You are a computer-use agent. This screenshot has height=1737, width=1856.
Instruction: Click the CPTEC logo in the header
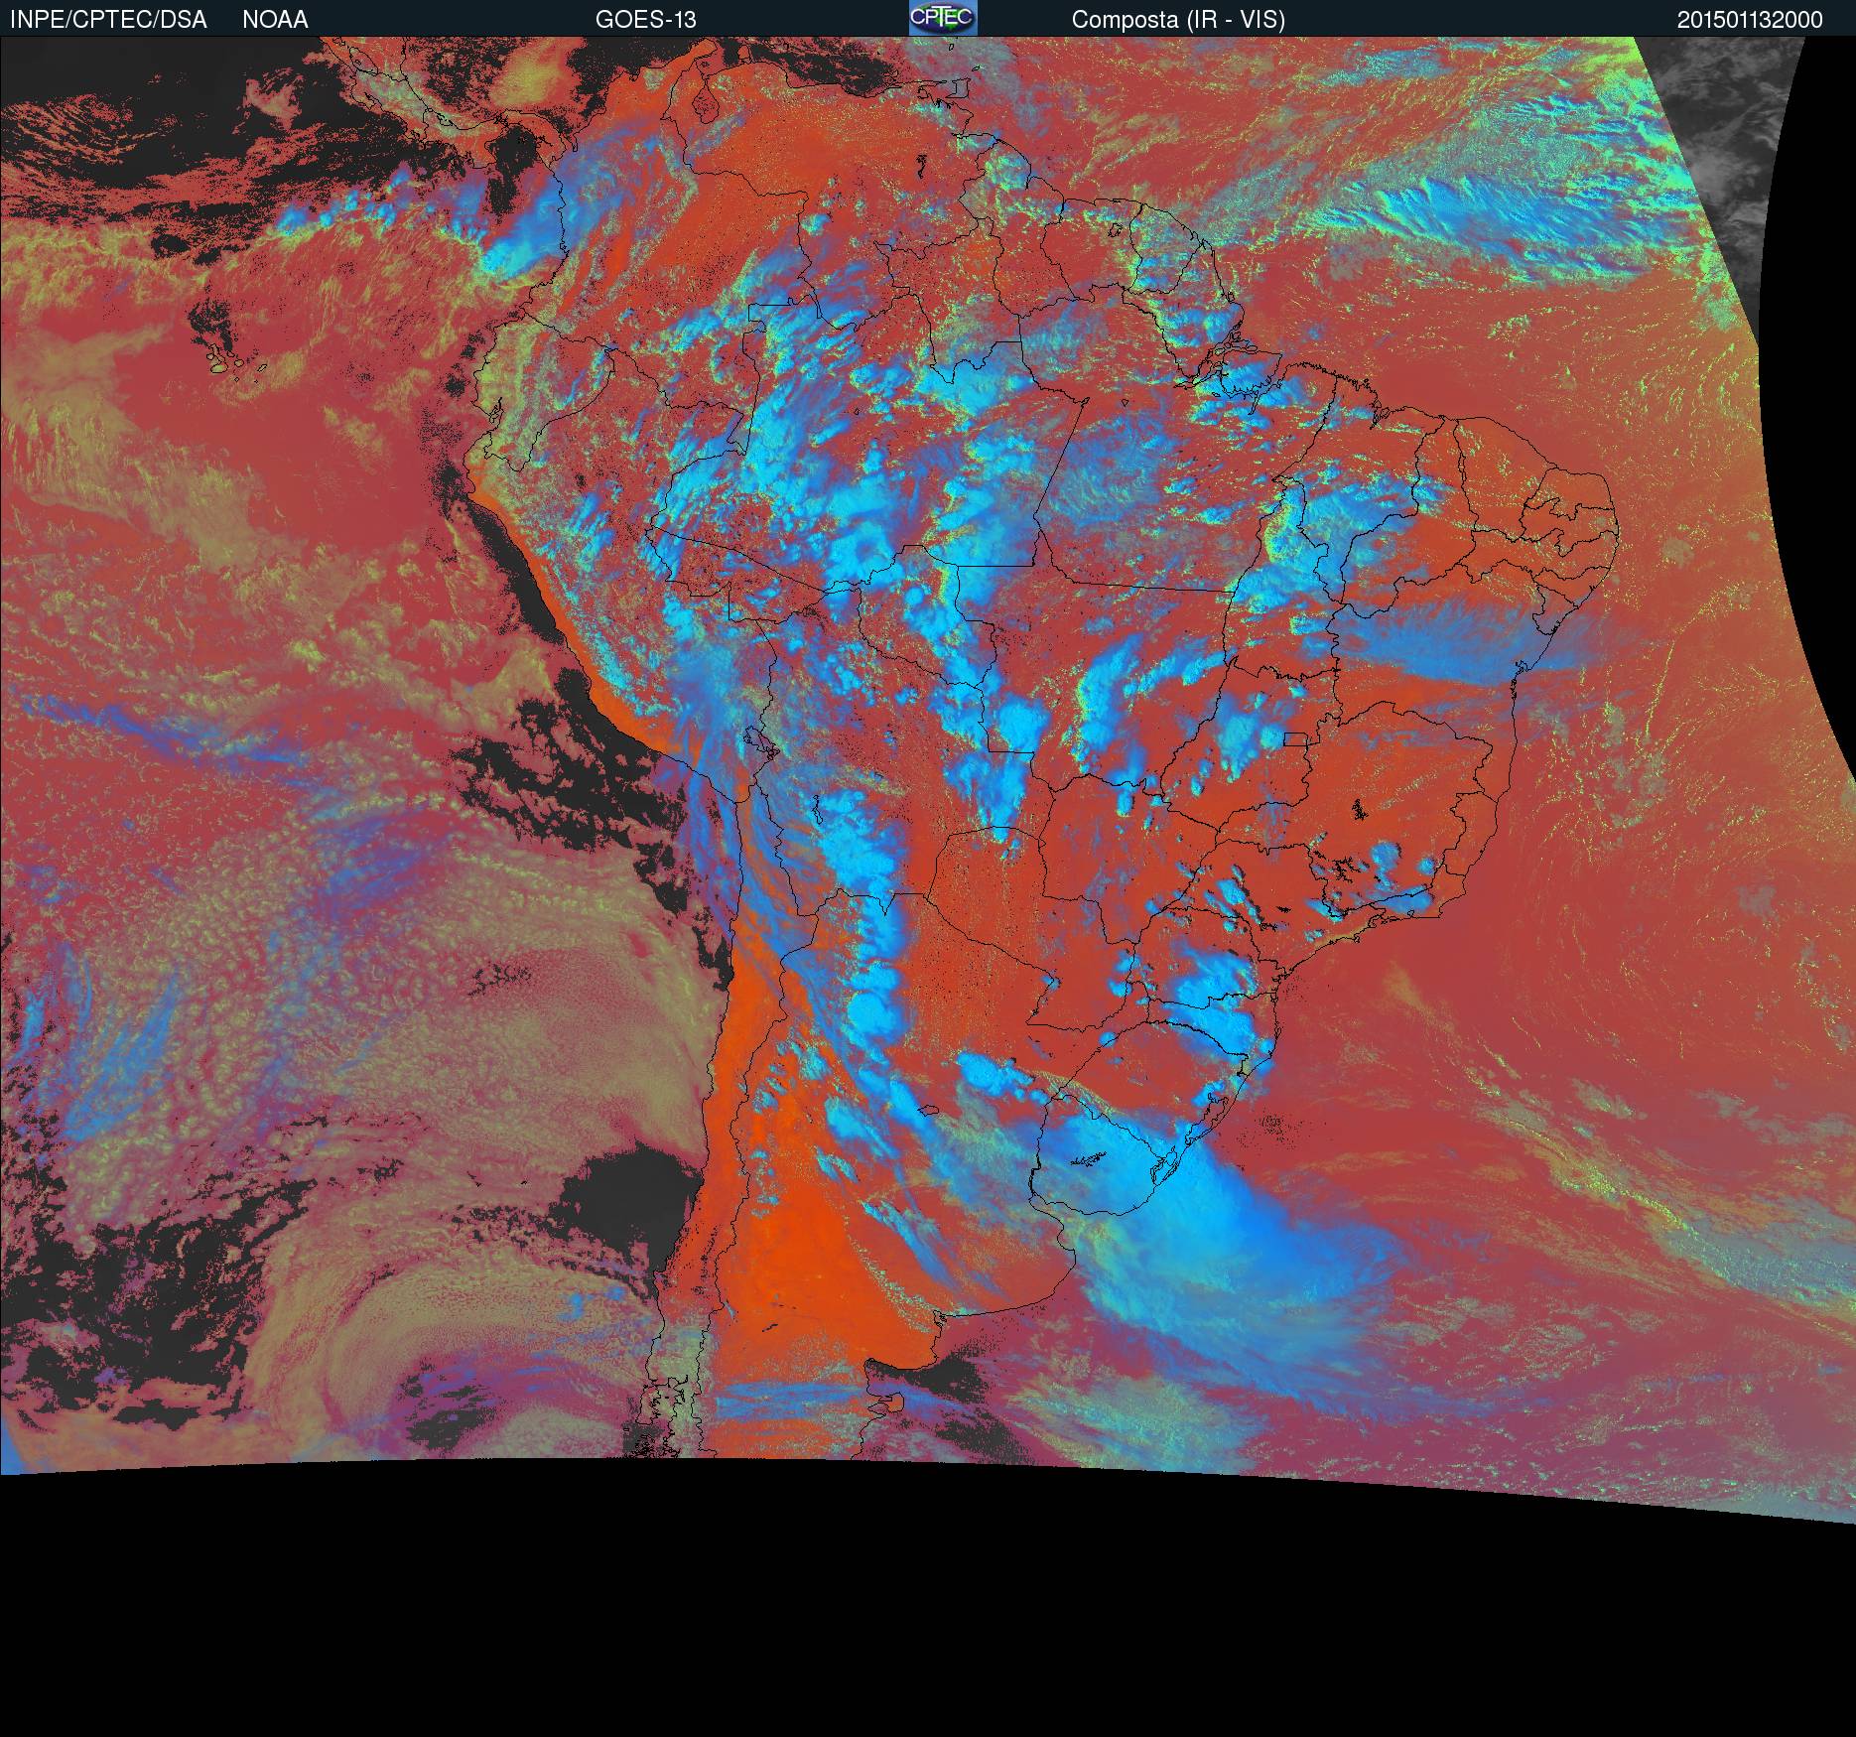point(943,18)
